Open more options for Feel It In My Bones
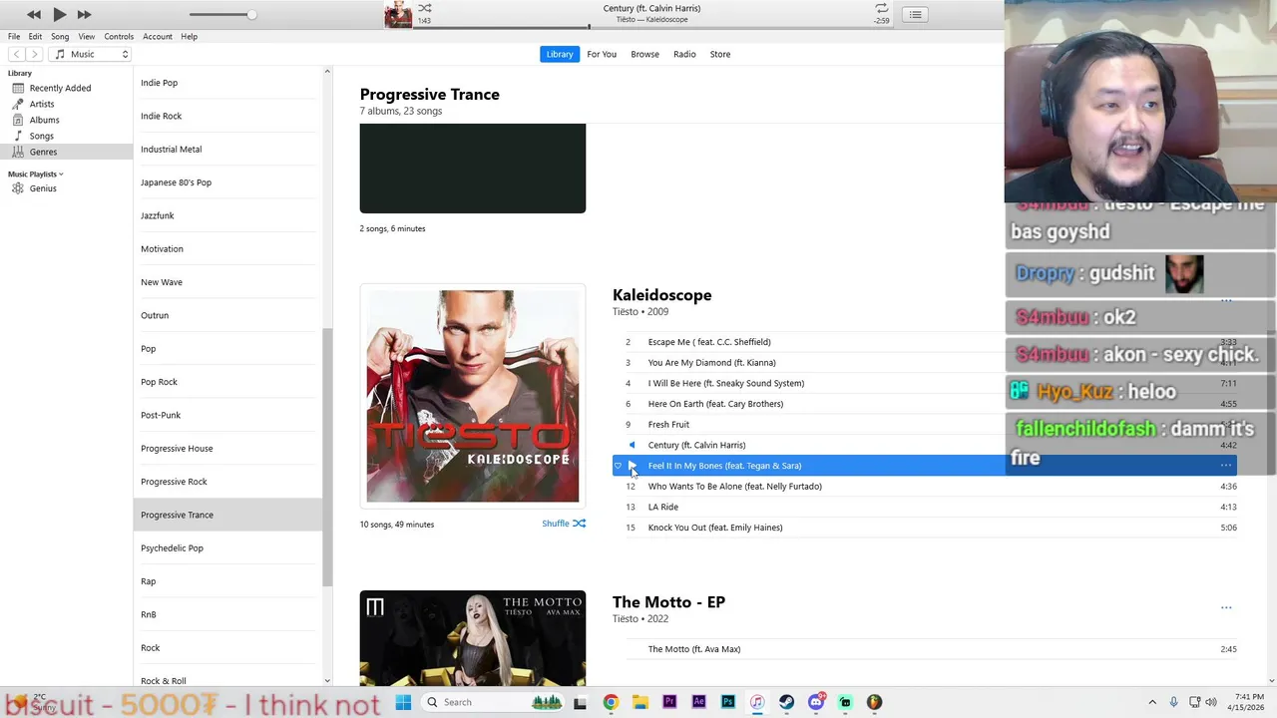The width and height of the screenshot is (1277, 718). pos(1226,466)
